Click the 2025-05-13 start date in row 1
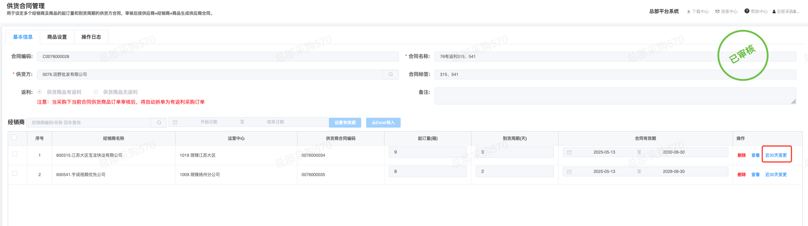 (604, 152)
